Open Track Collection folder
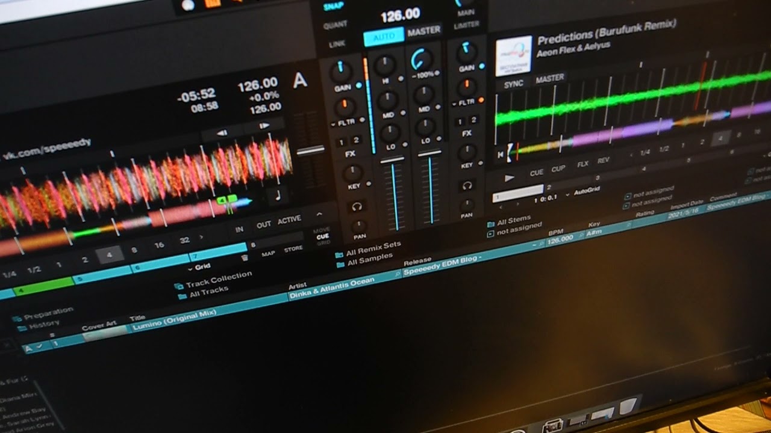This screenshot has height=433, width=771. coord(213,281)
